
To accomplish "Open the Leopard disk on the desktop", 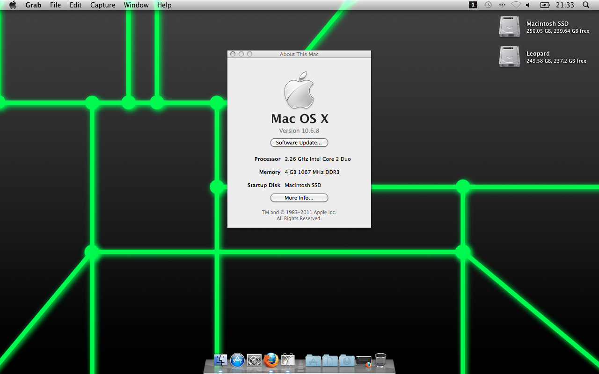I will (509, 57).
